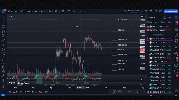Open the layout selector square icon

(125, 11)
